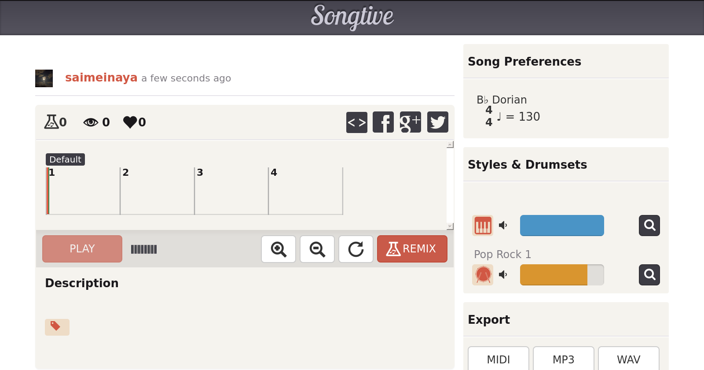This screenshot has width=704, height=370.
Task: Click measure 3 in the timeline
Action: pos(231,192)
